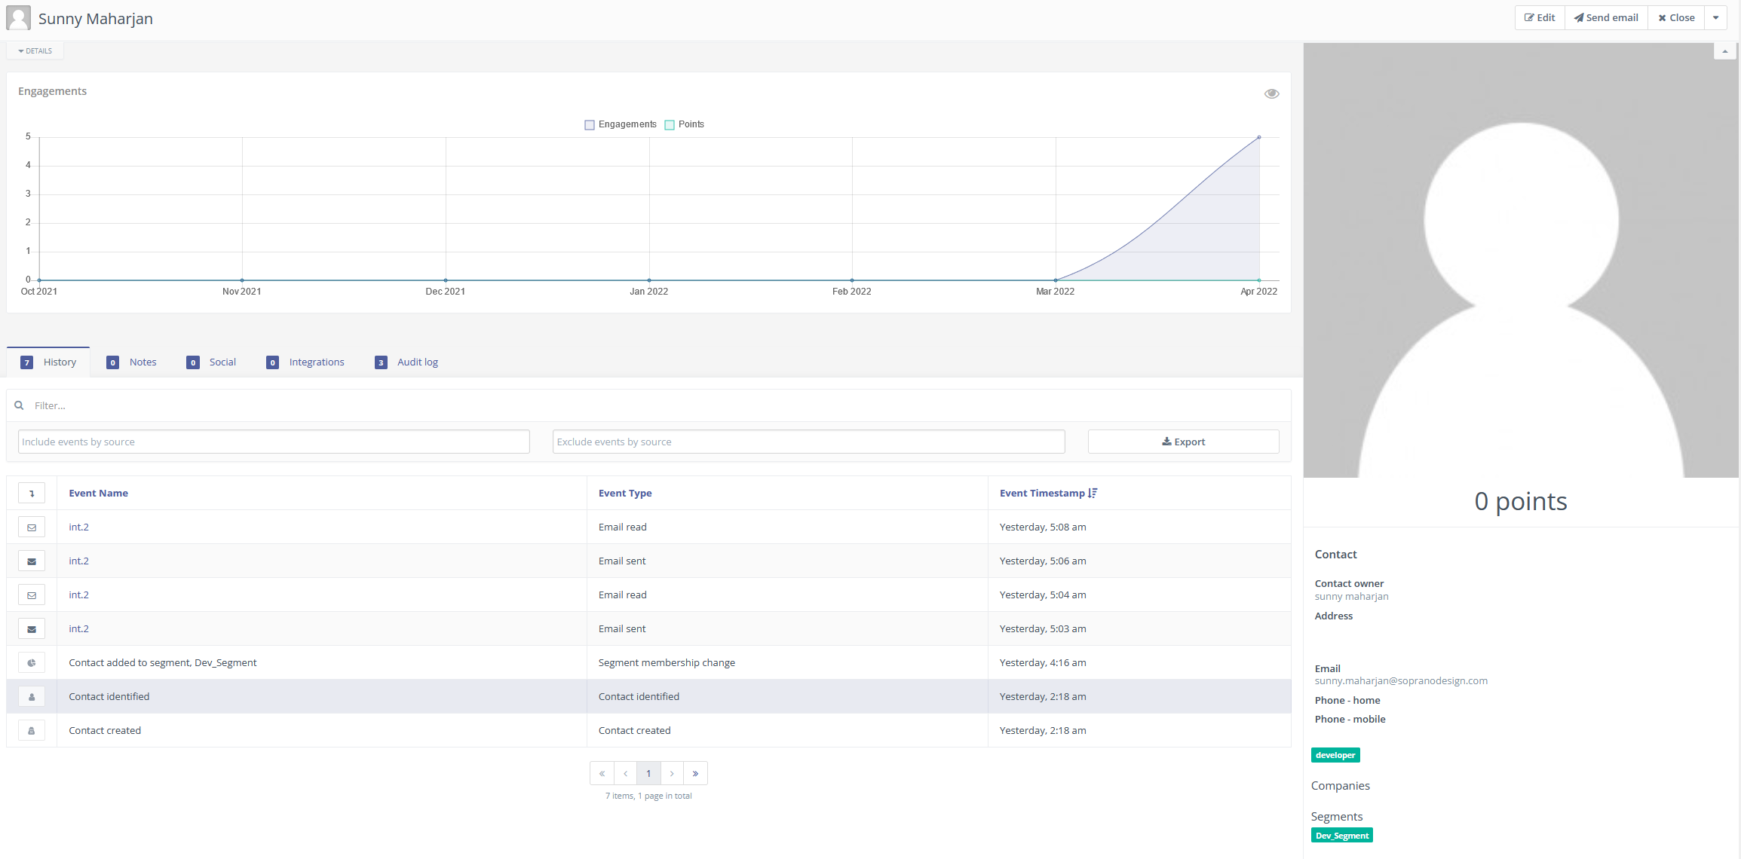The image size is (1741, 859).
Task: Toggle the engagements chart visibility eye icon
Action: coord(1271,93)
